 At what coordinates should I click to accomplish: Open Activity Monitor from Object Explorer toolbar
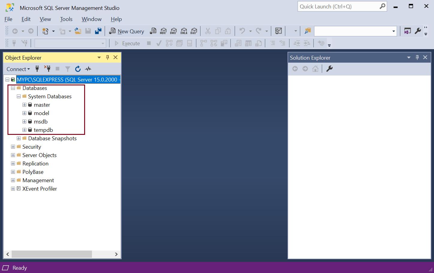pos(88,69)
